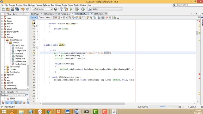Open the Members dropdown in Navigator
Screen dimensions: 203x114
[8, 95]
